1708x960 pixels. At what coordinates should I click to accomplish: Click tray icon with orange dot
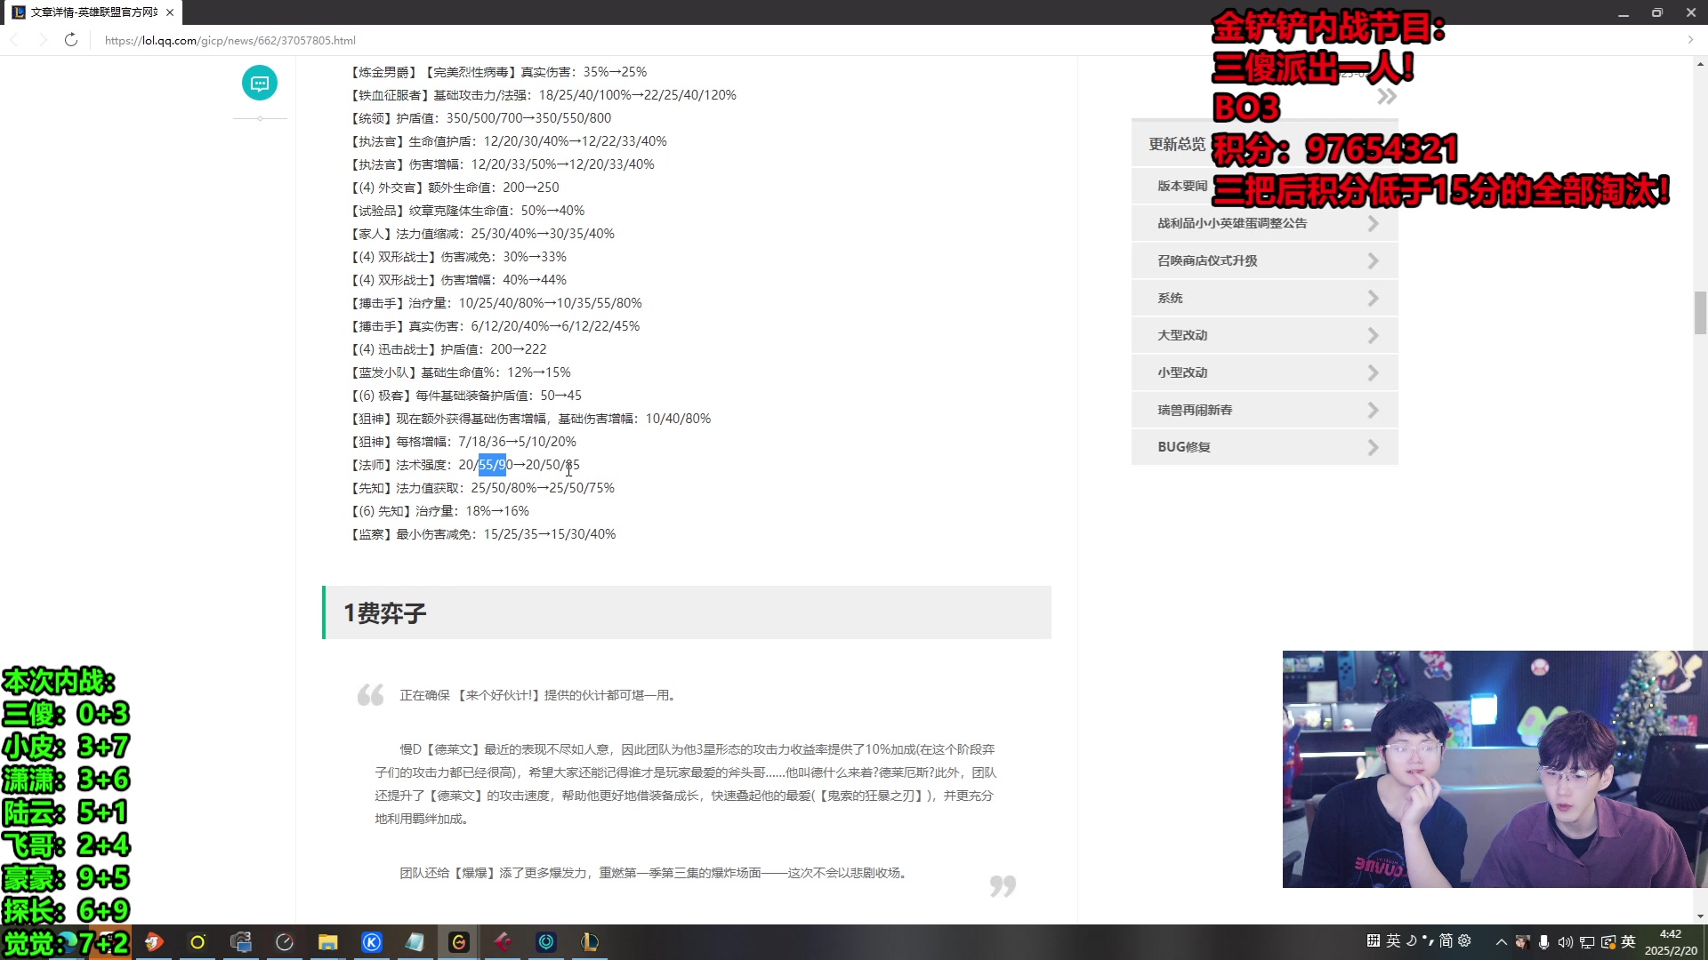coord(1608,942)
